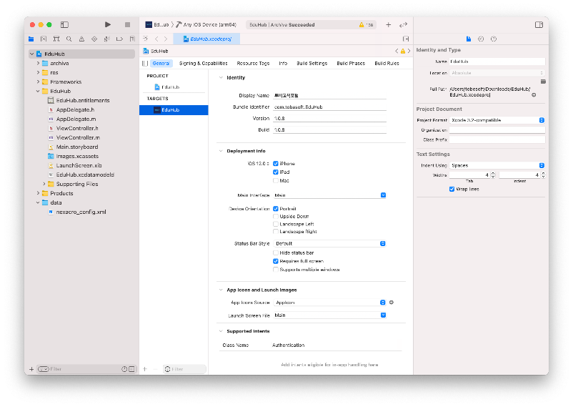Check Hide status bar
The height and width of the screenshot is (407, 573).
(276, 252)
